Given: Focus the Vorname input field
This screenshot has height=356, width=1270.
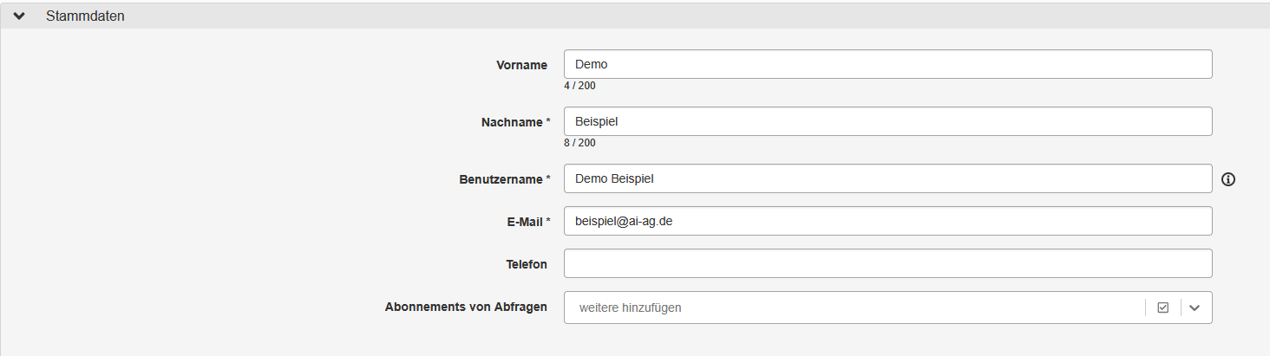Looking at the screenshot, I should tap(887, 64).
